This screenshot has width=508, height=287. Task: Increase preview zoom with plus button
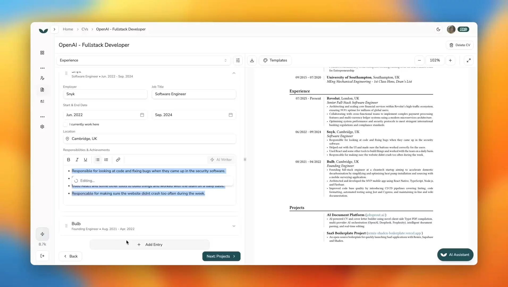[450, 60]
